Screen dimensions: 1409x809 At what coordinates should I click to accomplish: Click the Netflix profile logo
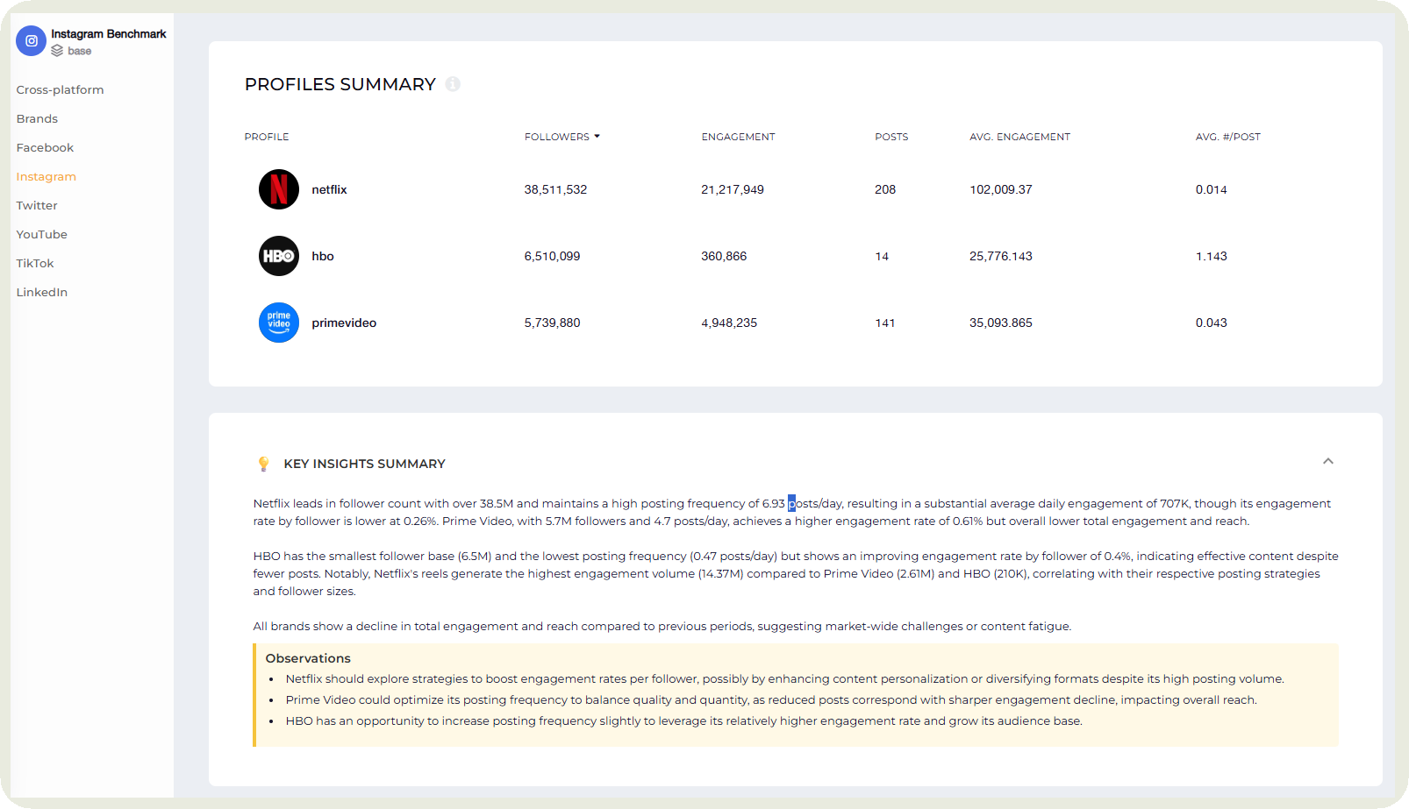click(279, 189)
